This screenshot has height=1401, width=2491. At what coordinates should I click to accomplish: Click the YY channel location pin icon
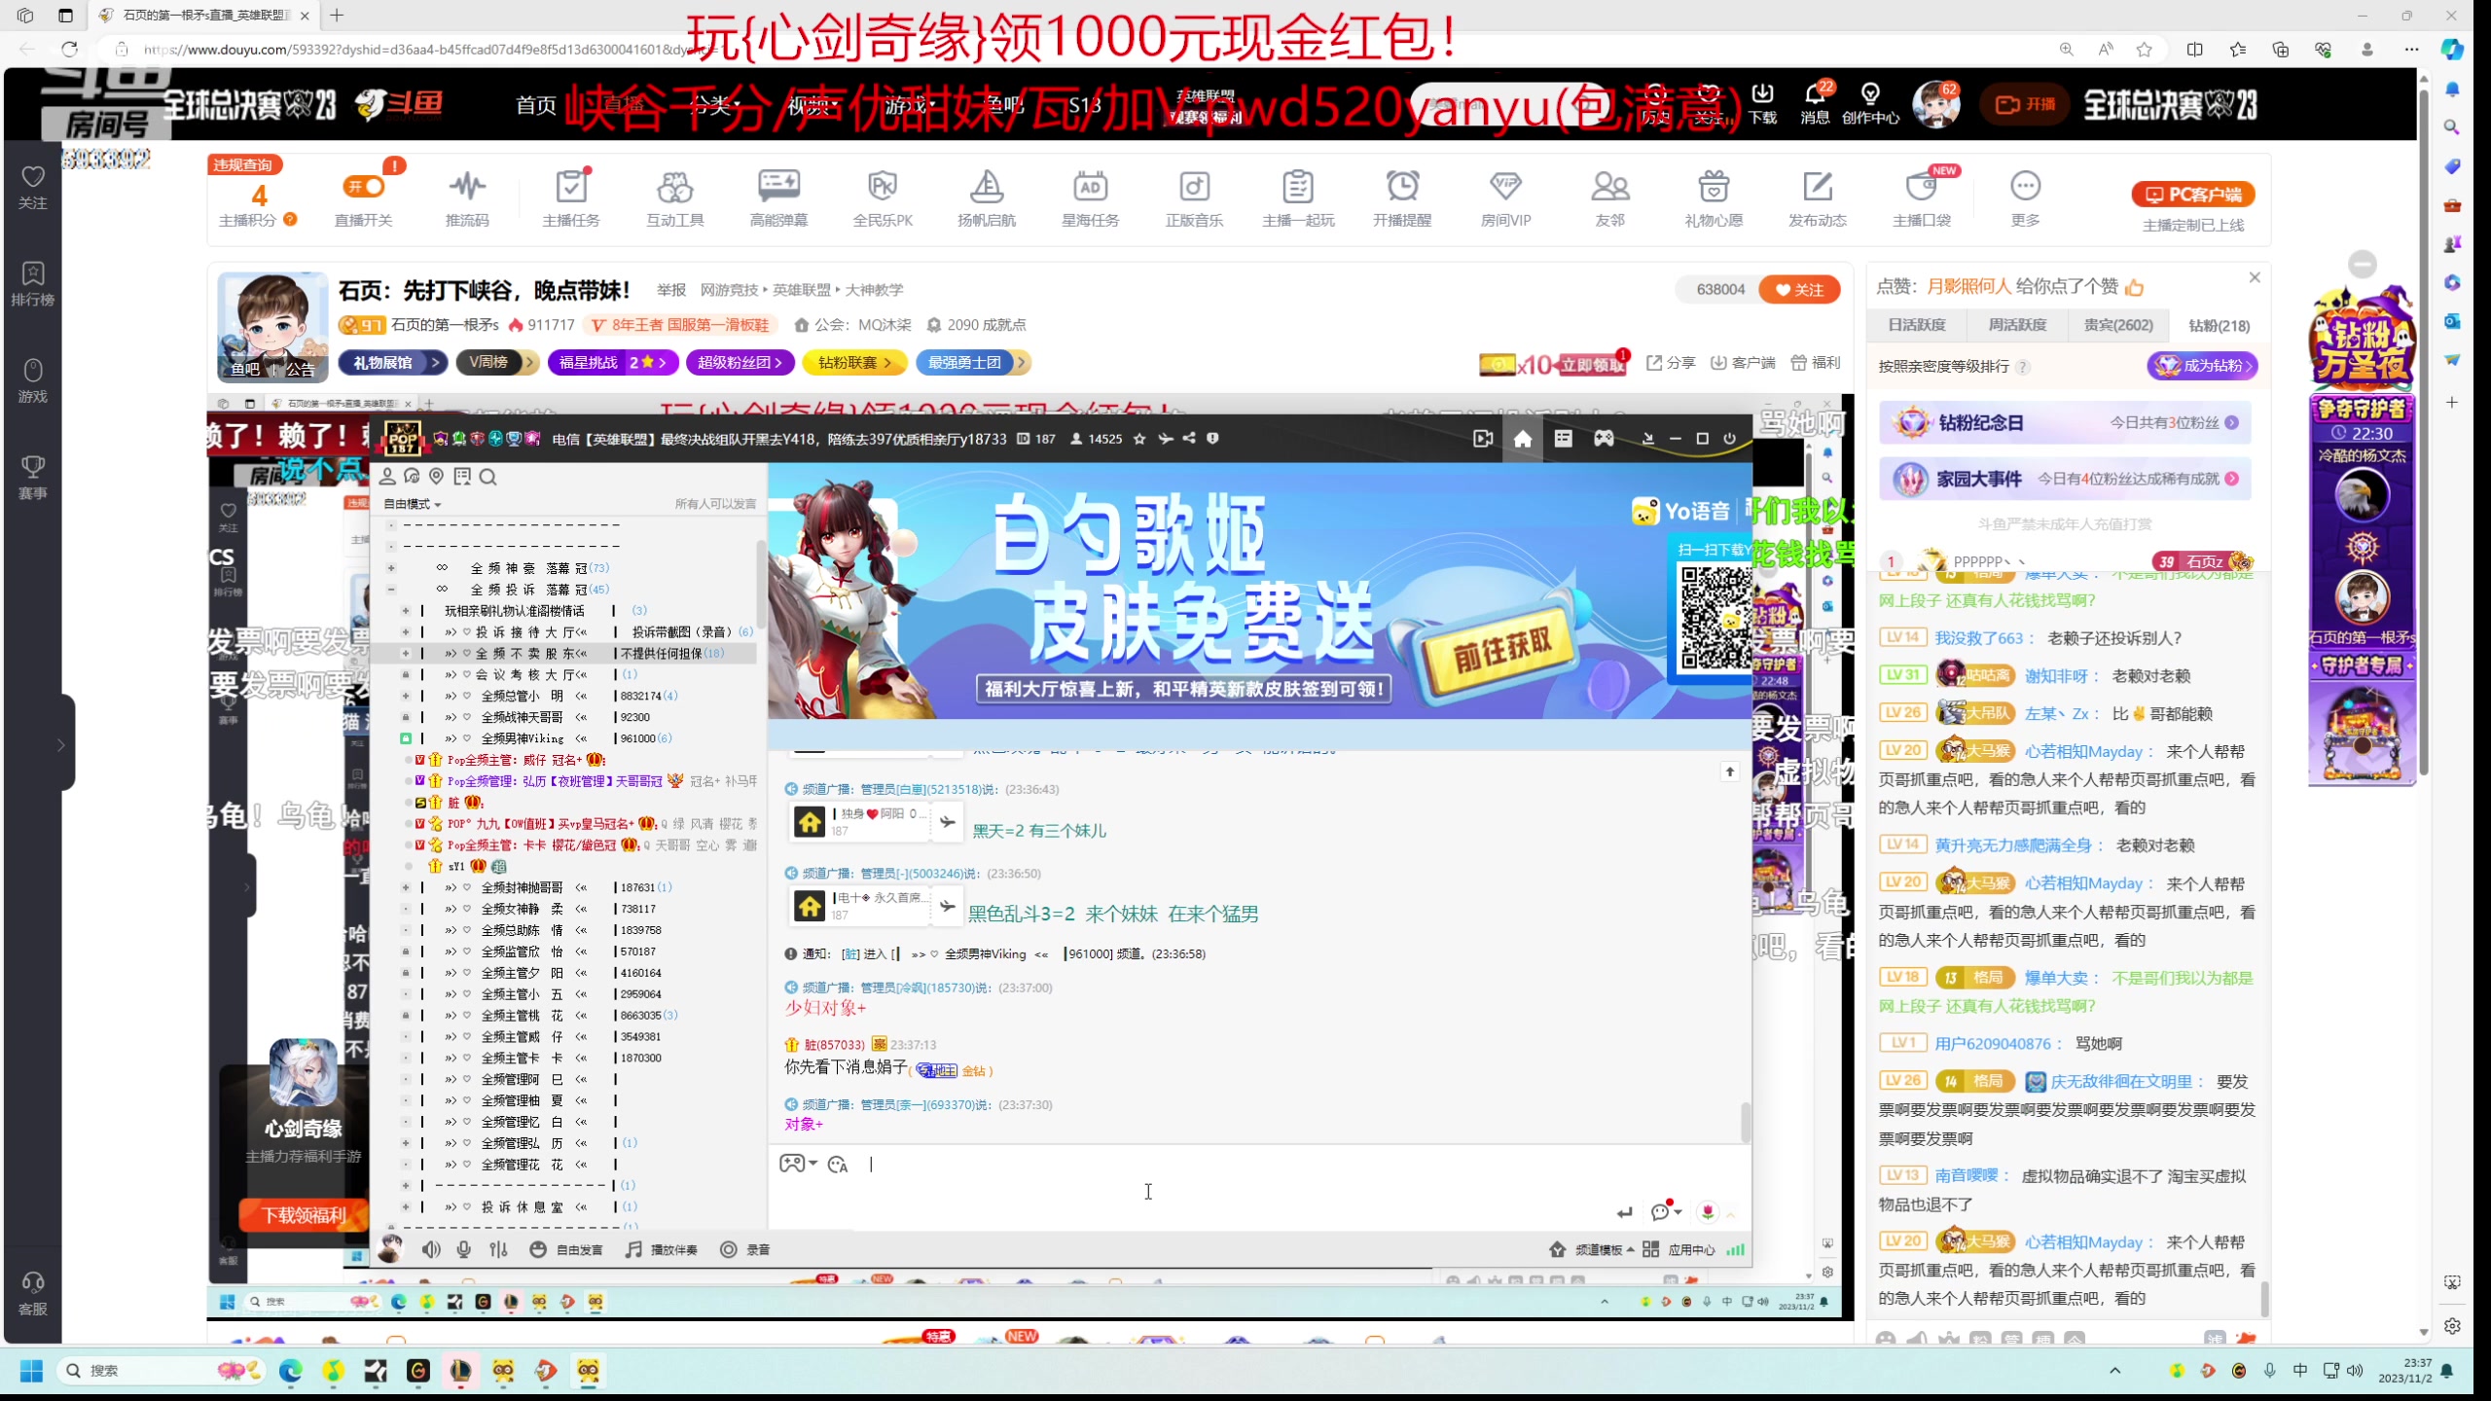(x=437, y=477)
